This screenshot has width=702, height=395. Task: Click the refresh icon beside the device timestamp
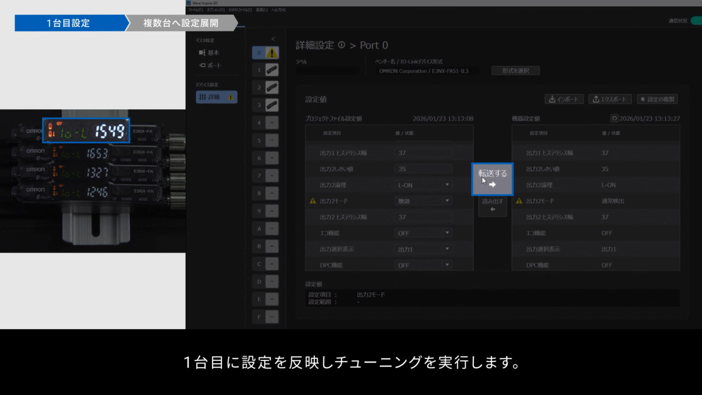(x=614, y=119)
